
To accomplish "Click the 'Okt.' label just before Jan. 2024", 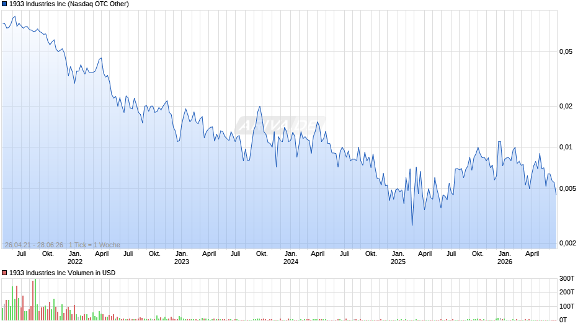I will [262, 254].
